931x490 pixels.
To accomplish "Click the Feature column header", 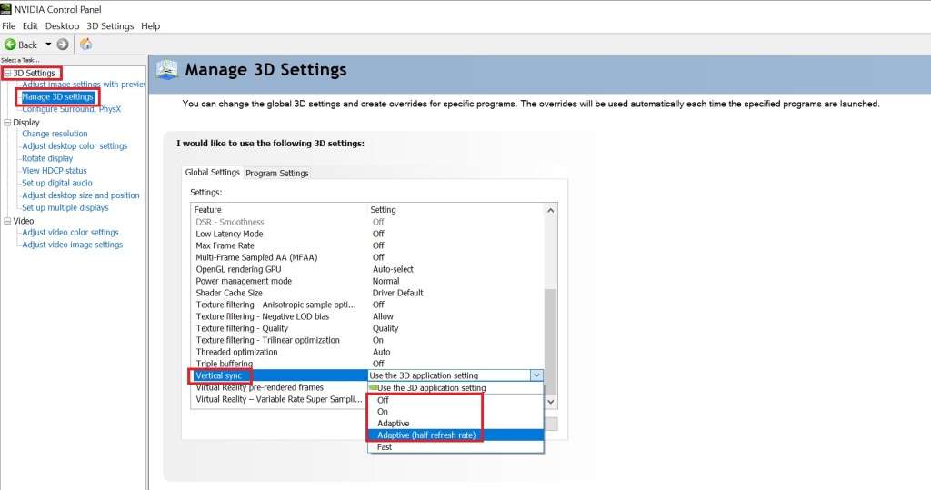I will (x=279, y=210).
